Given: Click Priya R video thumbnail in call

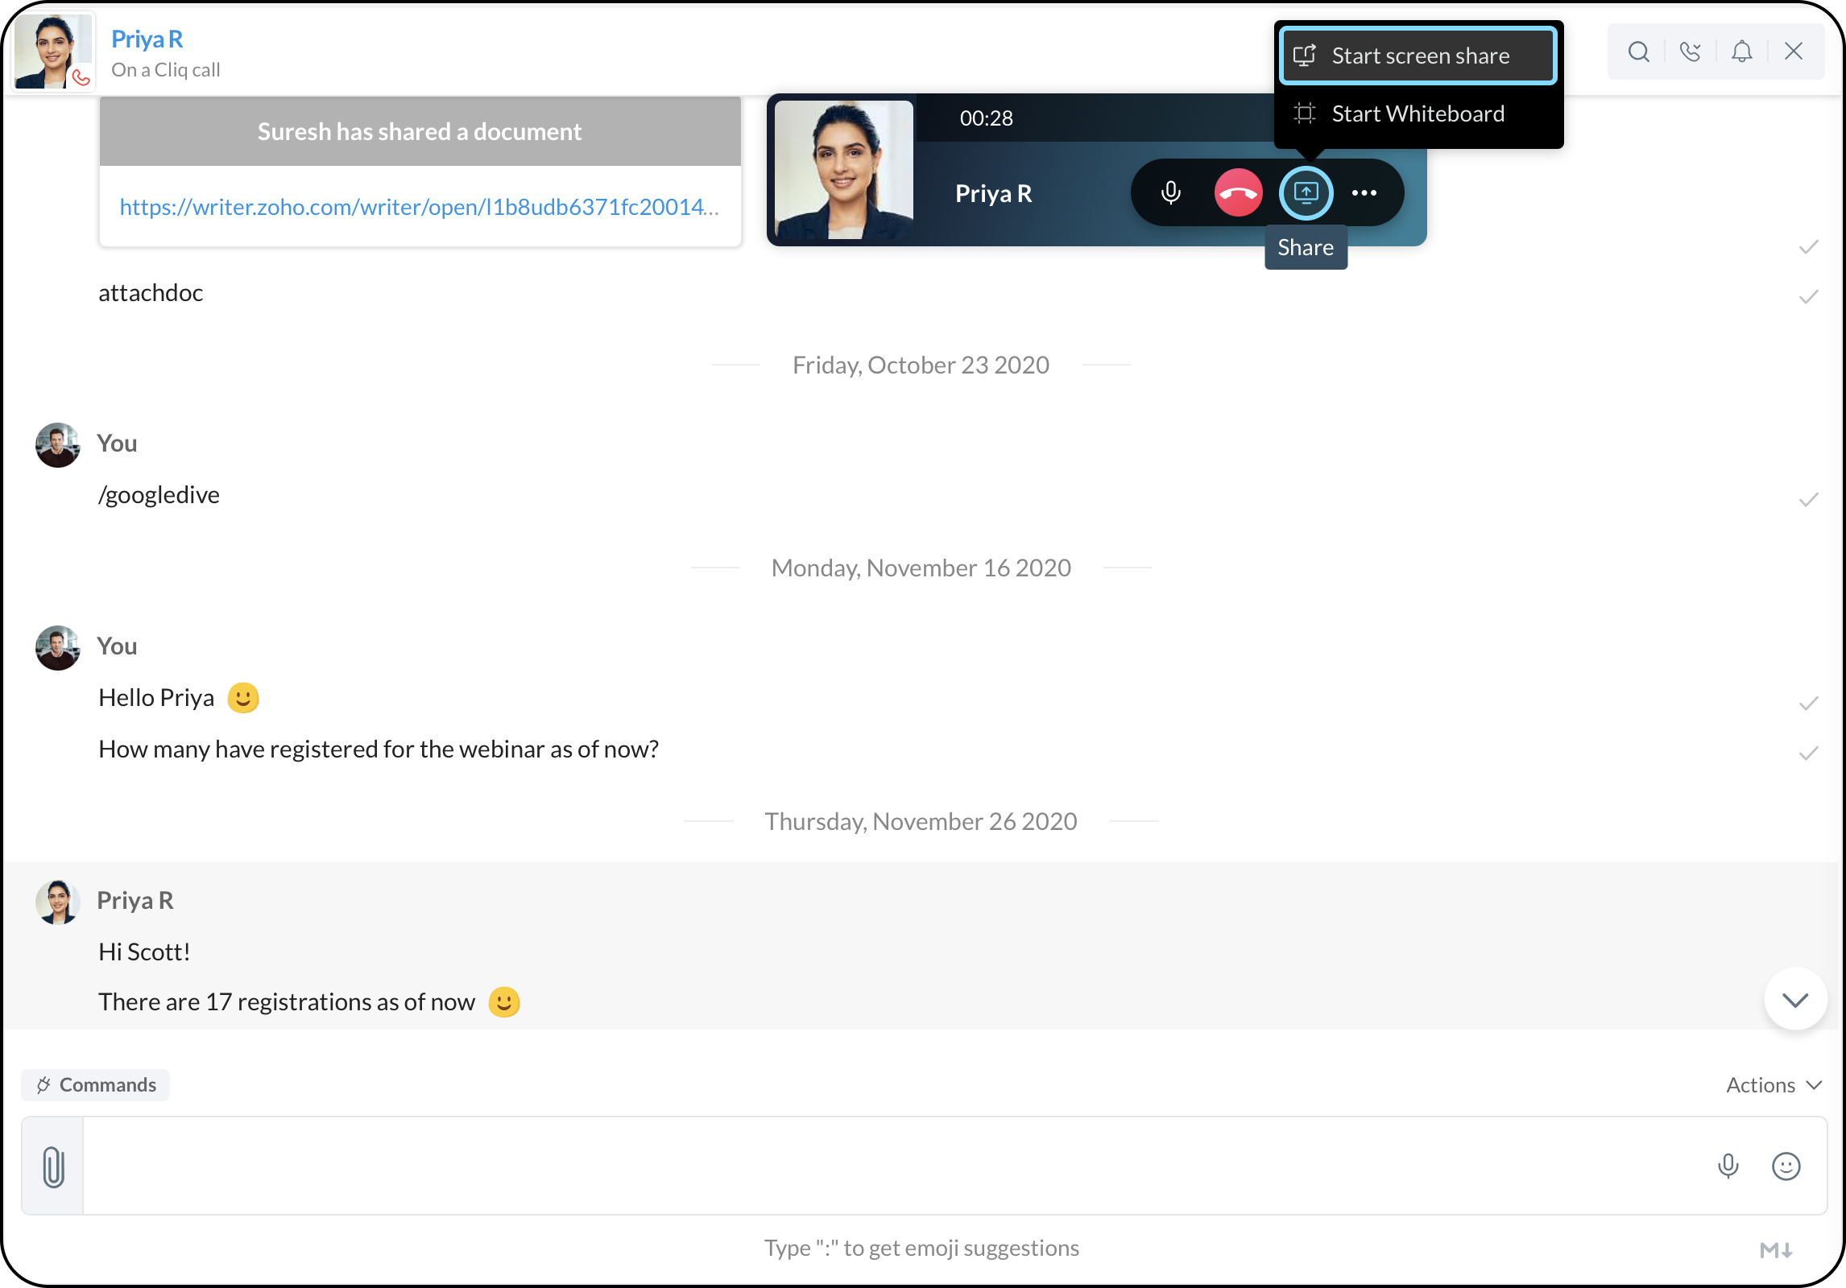Looking at the screenshot, I should 844,170.
